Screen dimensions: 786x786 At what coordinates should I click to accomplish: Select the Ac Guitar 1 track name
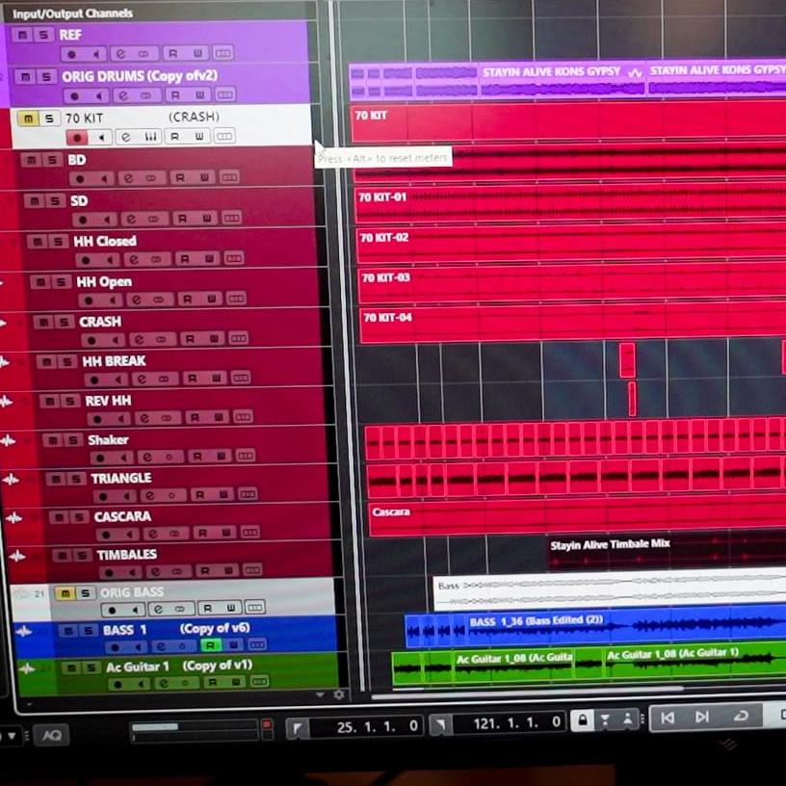tap(138, 668)
